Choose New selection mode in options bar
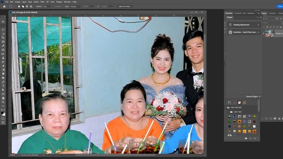 pyautogui.click(x=19, y=6)
